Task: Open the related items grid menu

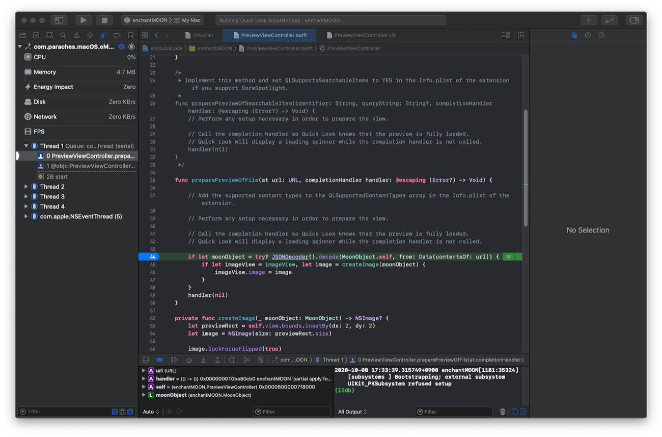Action: click(x=145, y=36)
